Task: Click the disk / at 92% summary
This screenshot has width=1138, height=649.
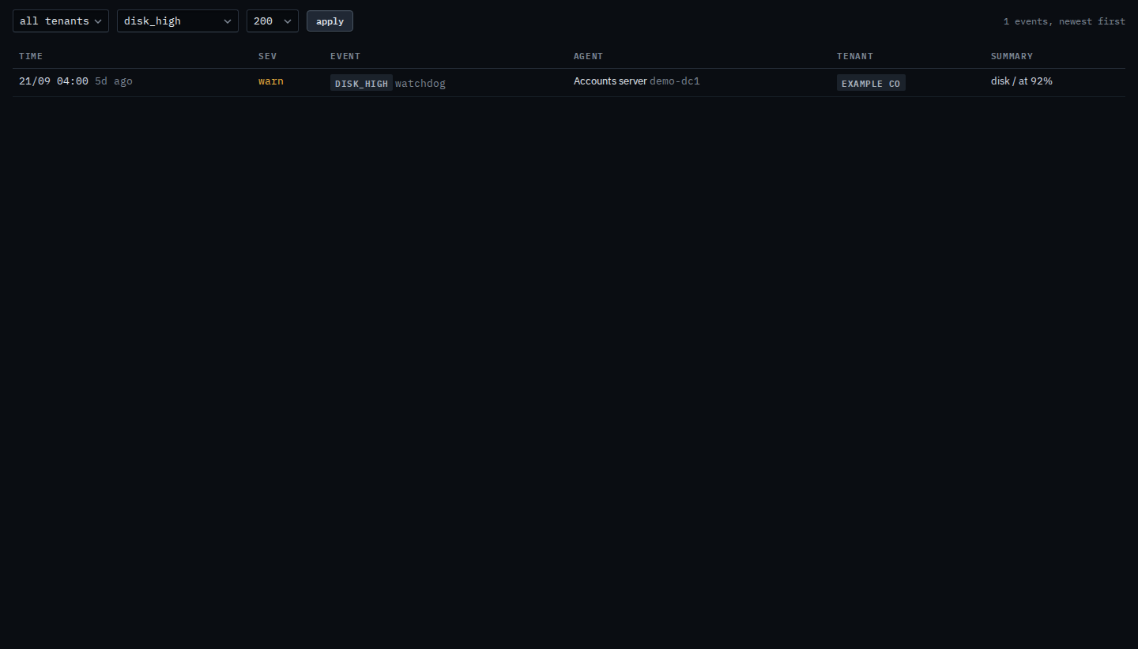Action: (x=1022, y=81)
